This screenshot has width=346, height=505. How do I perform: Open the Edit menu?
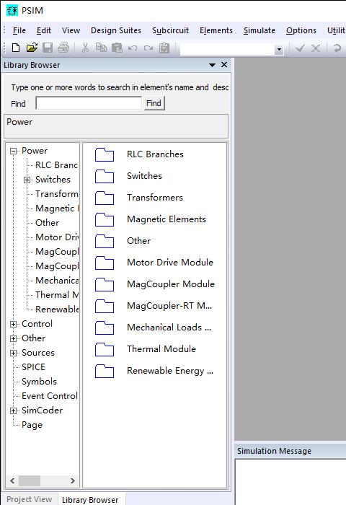[x=44, y=30]
